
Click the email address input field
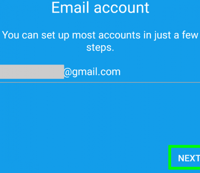[x=100, y=72]
